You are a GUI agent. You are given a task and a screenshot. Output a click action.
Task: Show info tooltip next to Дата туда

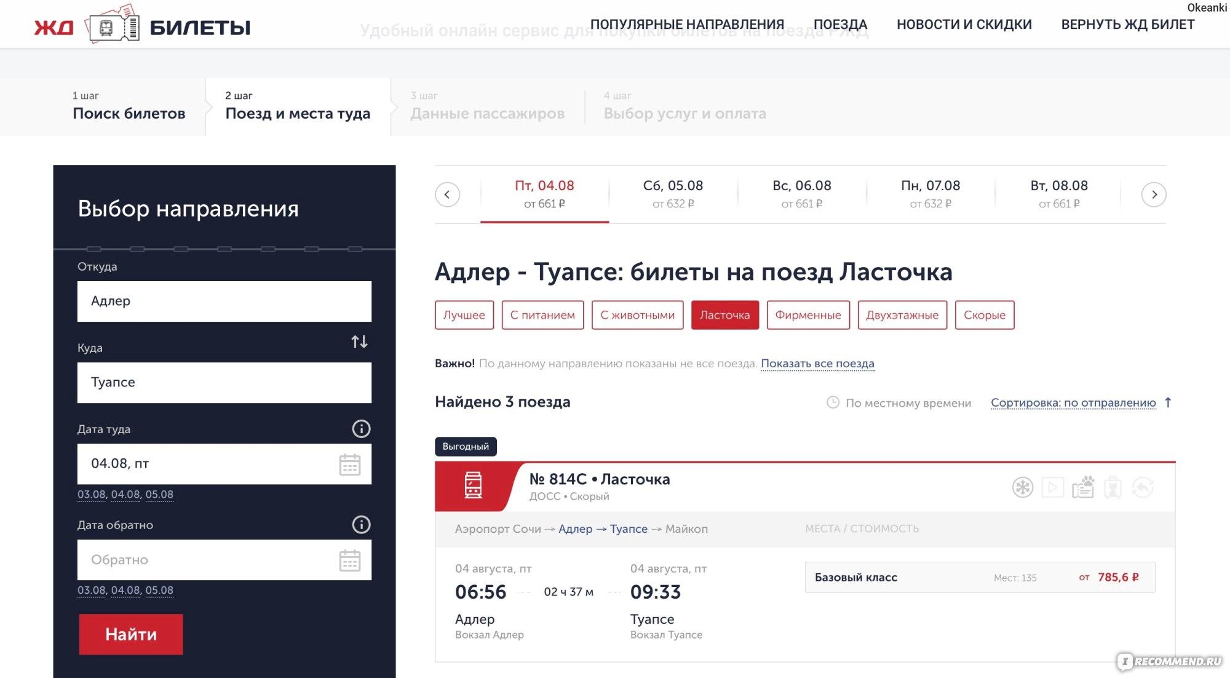pos(361,429)
